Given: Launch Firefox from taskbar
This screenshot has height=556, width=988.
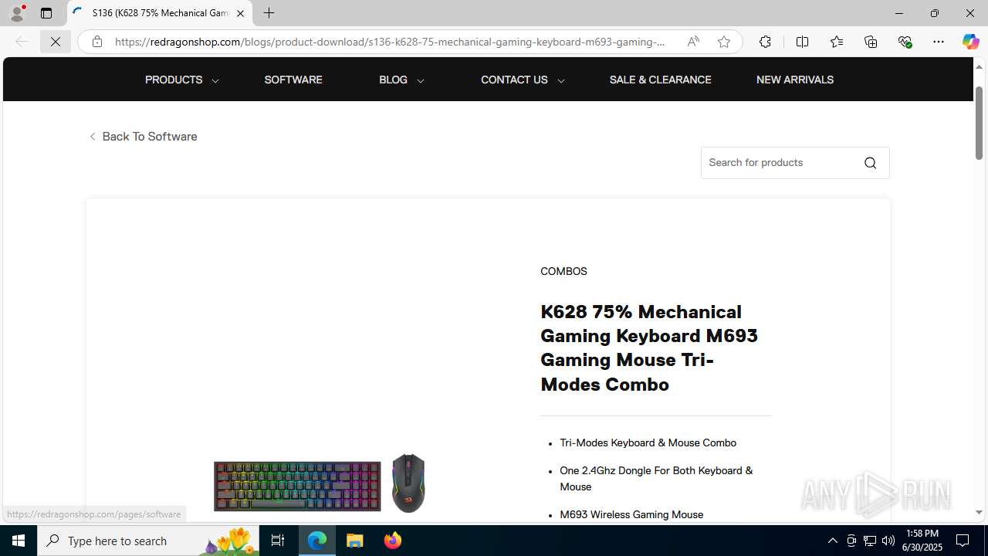Looking at the screenshot, I should [x=393, y=541].
